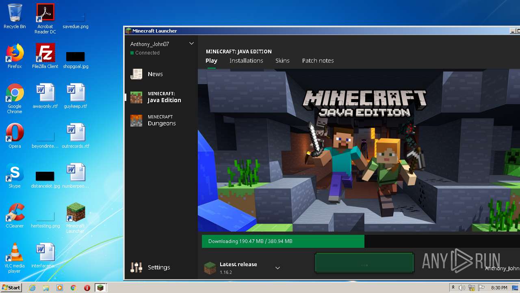Open the Windows Start menu
Viewport: 520px width, 293px height.
coord(11,287)
